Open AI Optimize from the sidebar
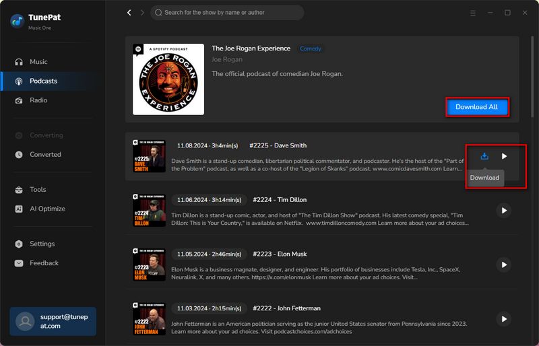Viewport: 539px width, 346px height. pyautogui.click(x=47, y=209)
